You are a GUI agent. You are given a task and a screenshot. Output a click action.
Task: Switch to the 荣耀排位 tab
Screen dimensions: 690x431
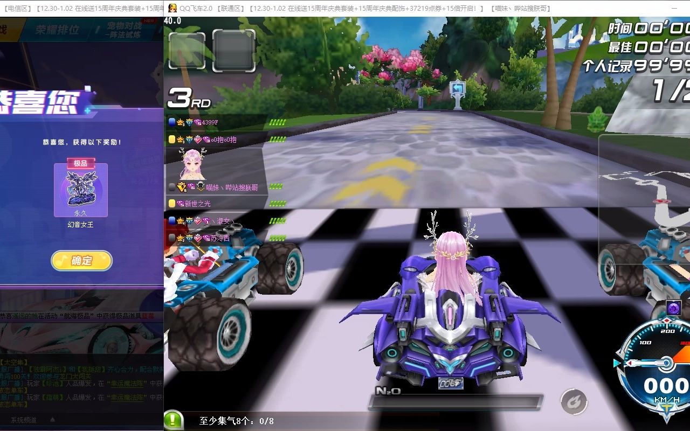(57, 30)
